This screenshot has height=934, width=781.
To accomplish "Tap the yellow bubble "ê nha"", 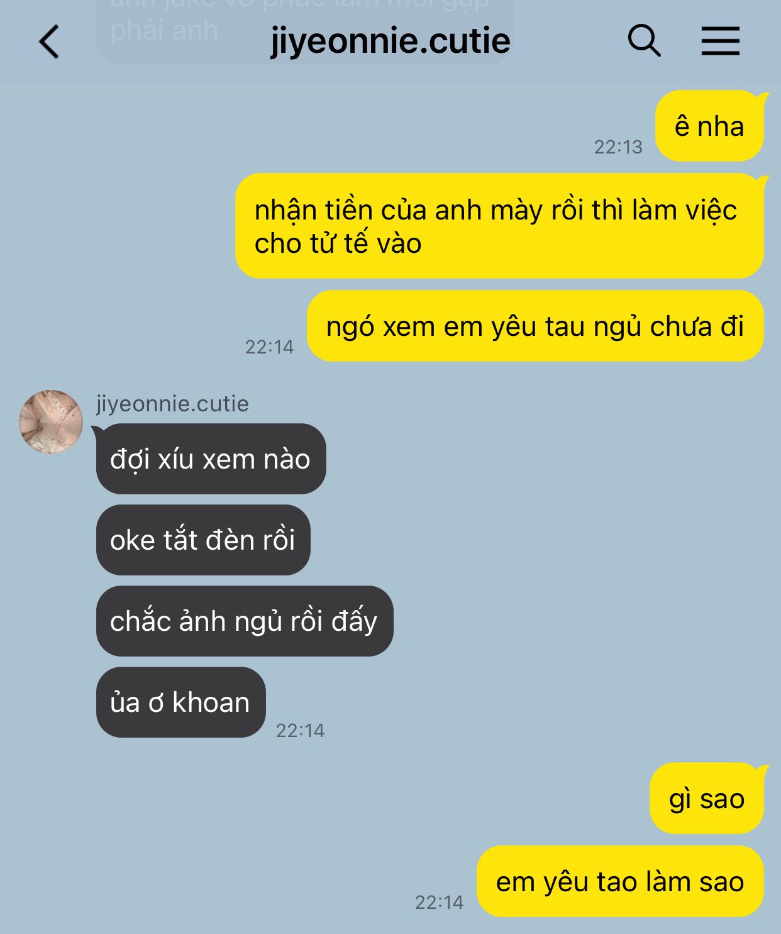I will point(709,126).
